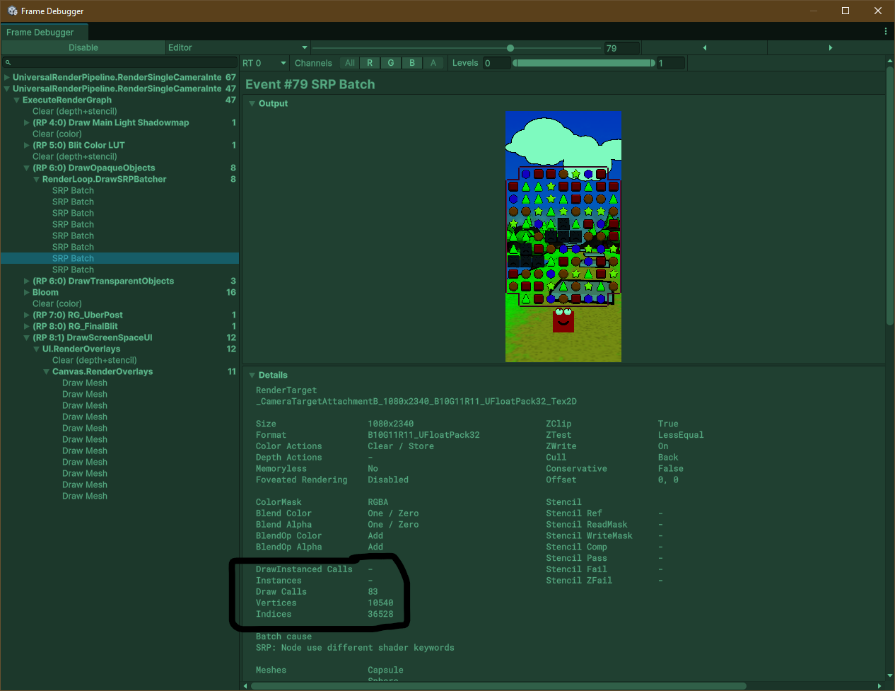Select the G channel button
Screen dimensions: 895x691
(x=391, y=62)
